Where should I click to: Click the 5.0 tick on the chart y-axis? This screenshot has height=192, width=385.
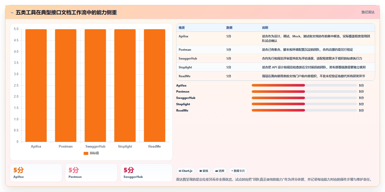click(x=16, y=29)
